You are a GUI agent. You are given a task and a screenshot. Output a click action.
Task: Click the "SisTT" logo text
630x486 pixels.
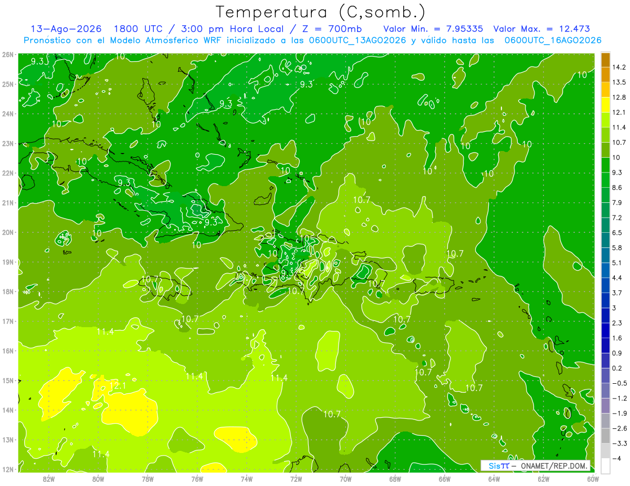pyautogui.click(x=498, y=466)
